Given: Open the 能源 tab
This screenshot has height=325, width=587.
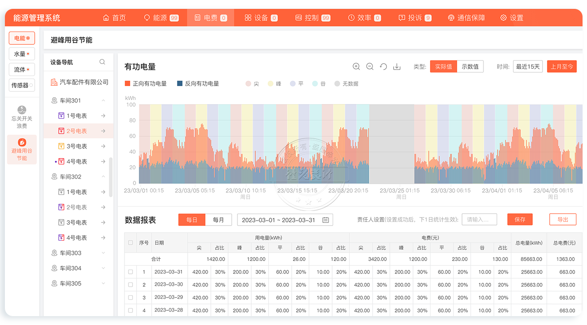Looking at the screenshot, I should click(x=161, y=18).
